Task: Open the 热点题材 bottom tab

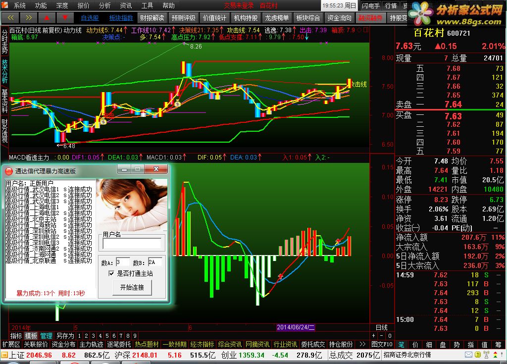Action: coord(147,344)
